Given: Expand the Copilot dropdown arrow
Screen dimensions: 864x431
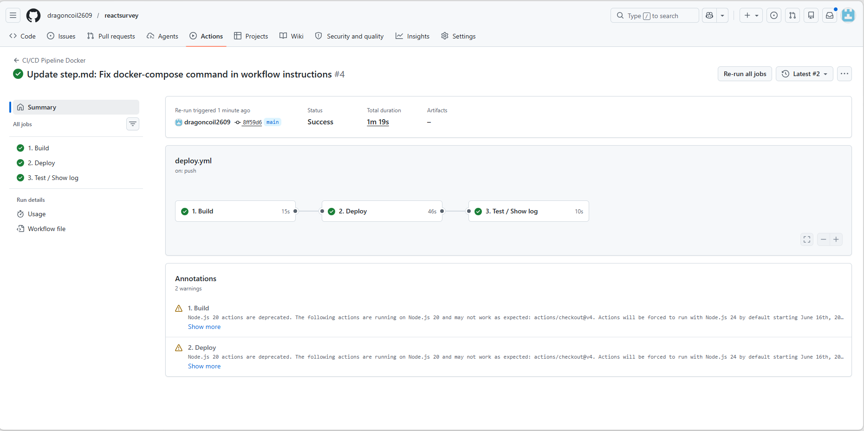Looking at the screenshot, I should click(x=722, y=15).
